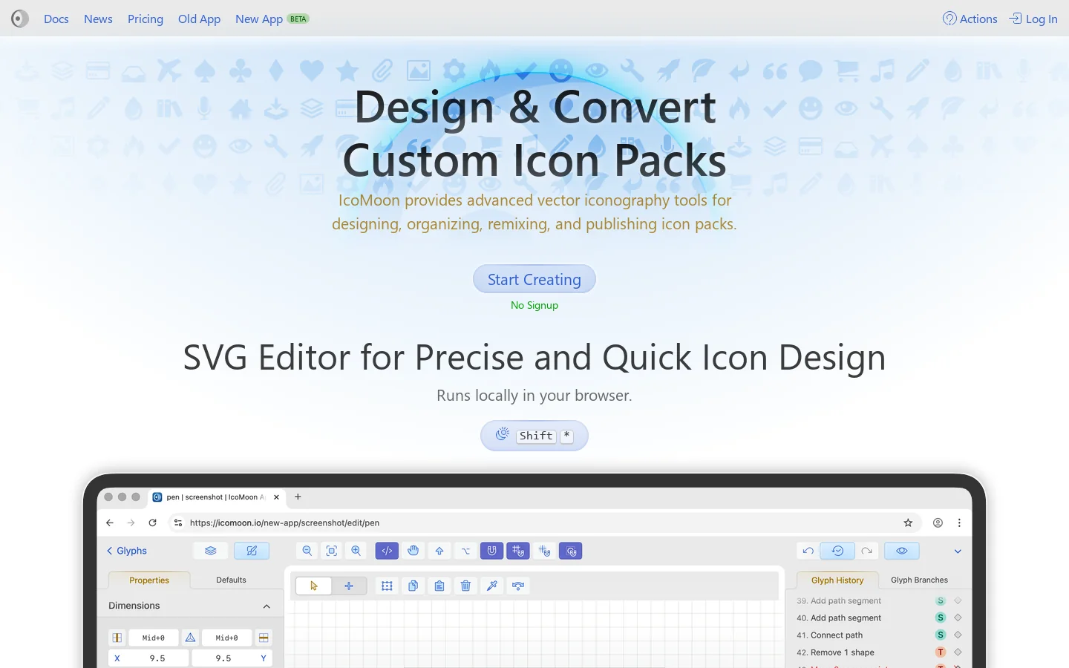Click the forward arrow in preview browser
Image resolution: width=1069 pixels, height=668 pixels.
(131, 523)
